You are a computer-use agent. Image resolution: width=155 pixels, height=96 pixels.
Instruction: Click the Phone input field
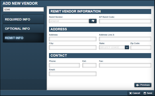tap(64, 65)
